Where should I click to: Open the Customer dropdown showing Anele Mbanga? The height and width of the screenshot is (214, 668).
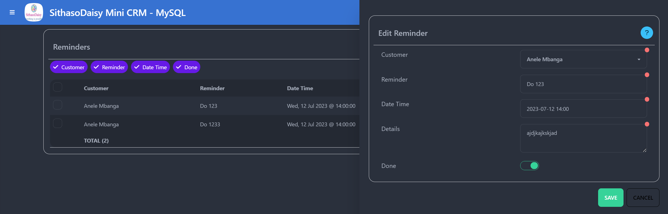(580, 59)
